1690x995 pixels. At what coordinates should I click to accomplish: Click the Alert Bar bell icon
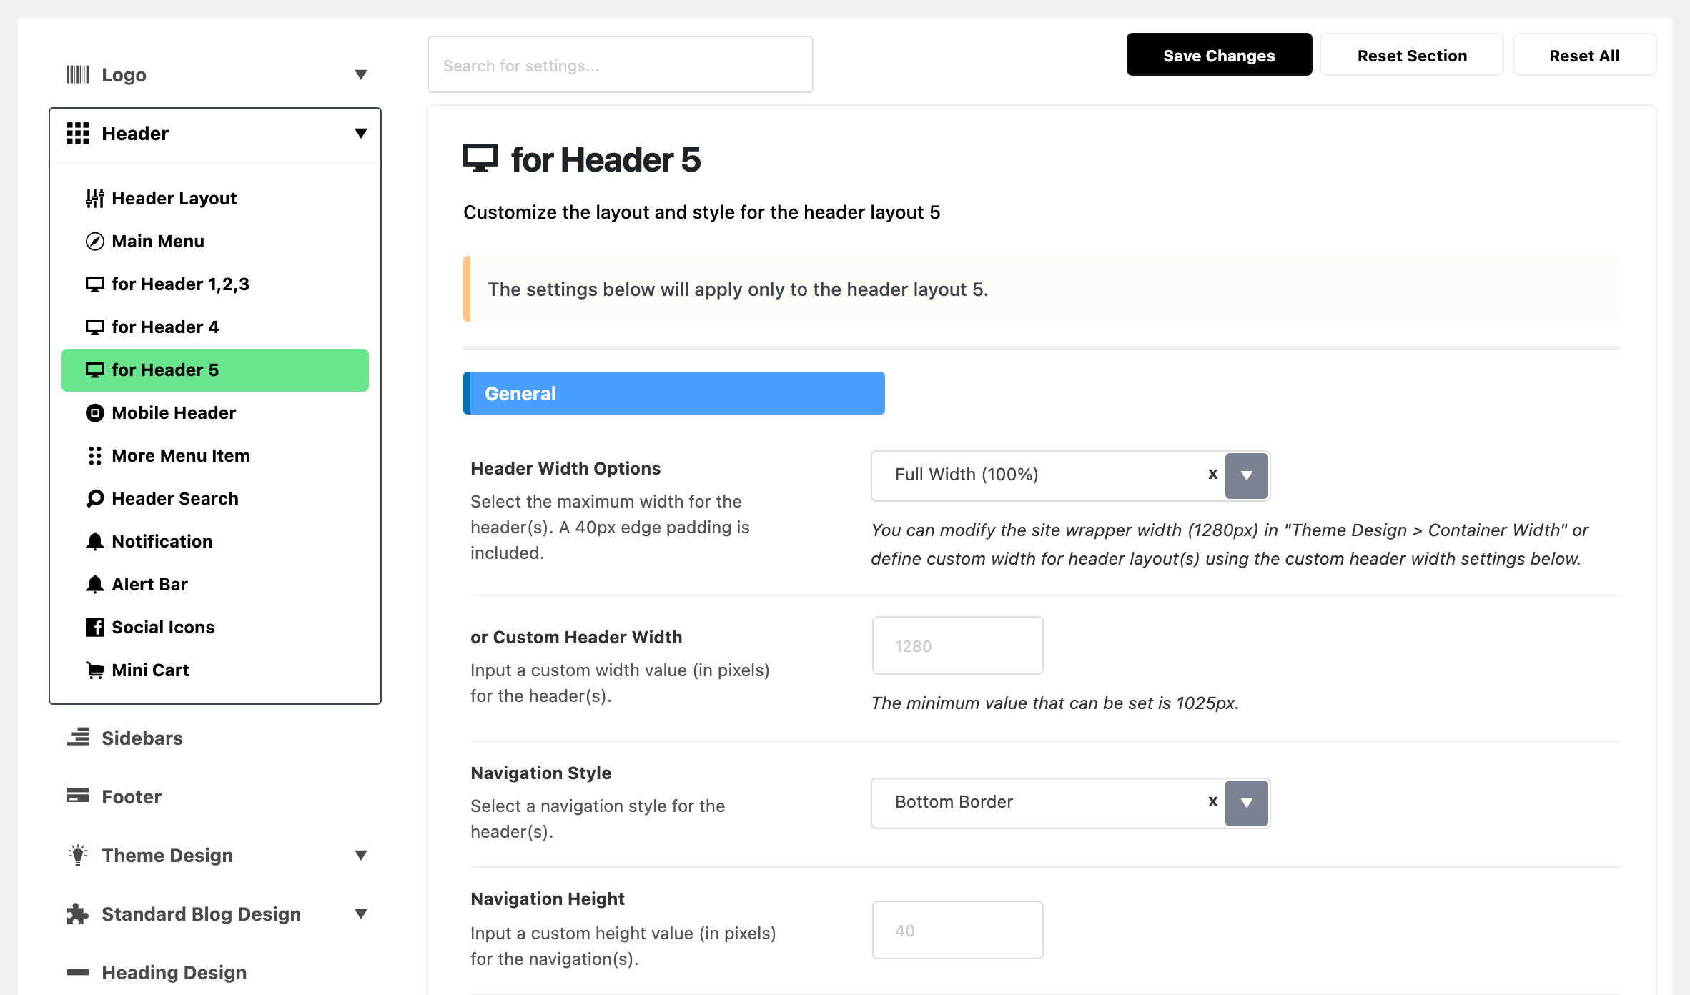(95, 585)
